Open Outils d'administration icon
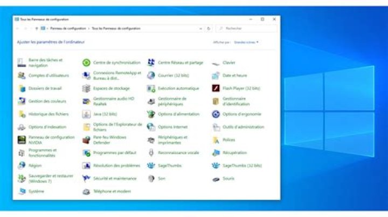The width and height of the screenshot is (388, 217). [x=216, y=127]
